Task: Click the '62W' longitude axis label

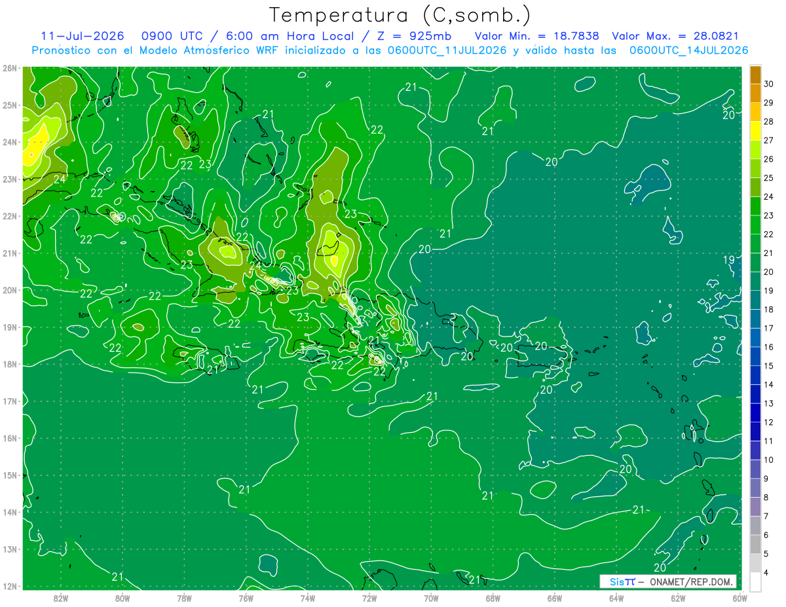Action: coord(678,598)
